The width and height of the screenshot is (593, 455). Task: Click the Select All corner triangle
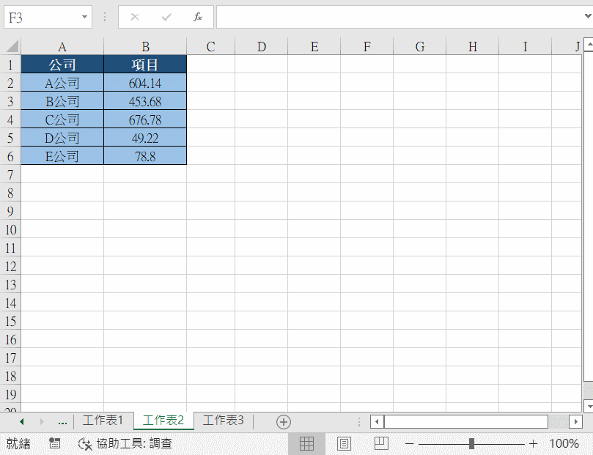(12, 46)
